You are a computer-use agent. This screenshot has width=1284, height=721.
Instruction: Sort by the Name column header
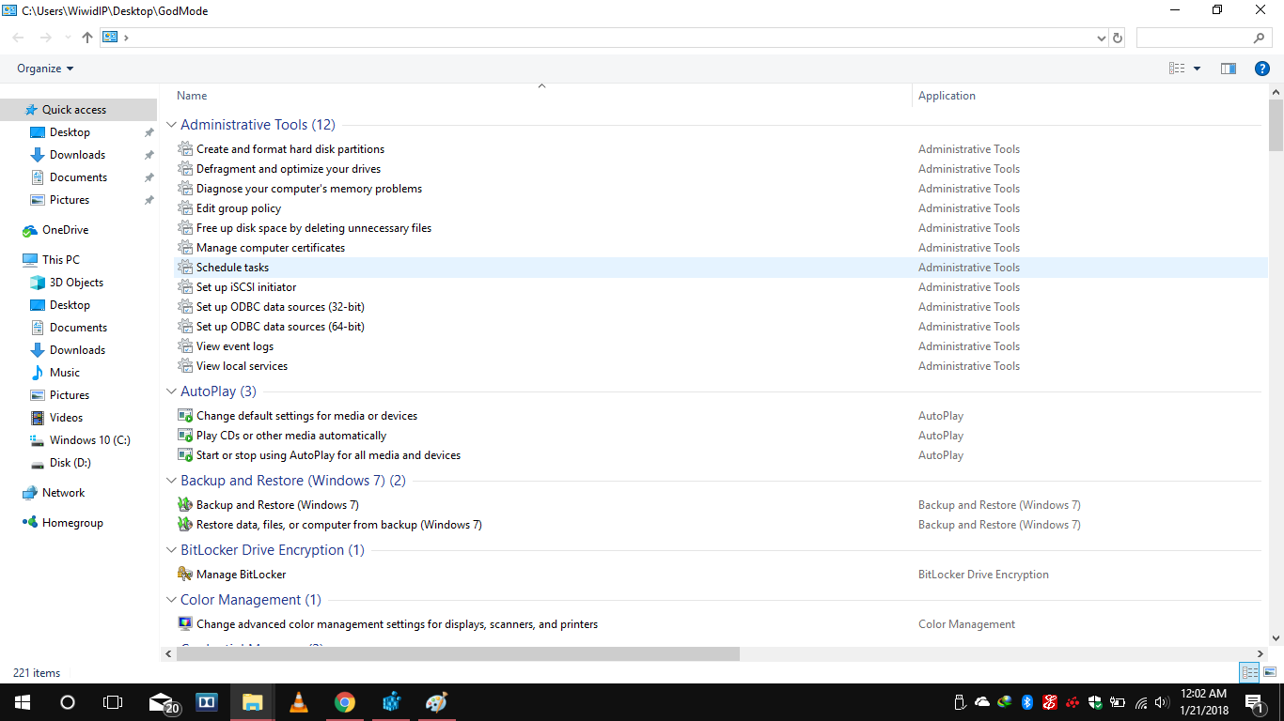pyautogui.click(x=192, y=96)
